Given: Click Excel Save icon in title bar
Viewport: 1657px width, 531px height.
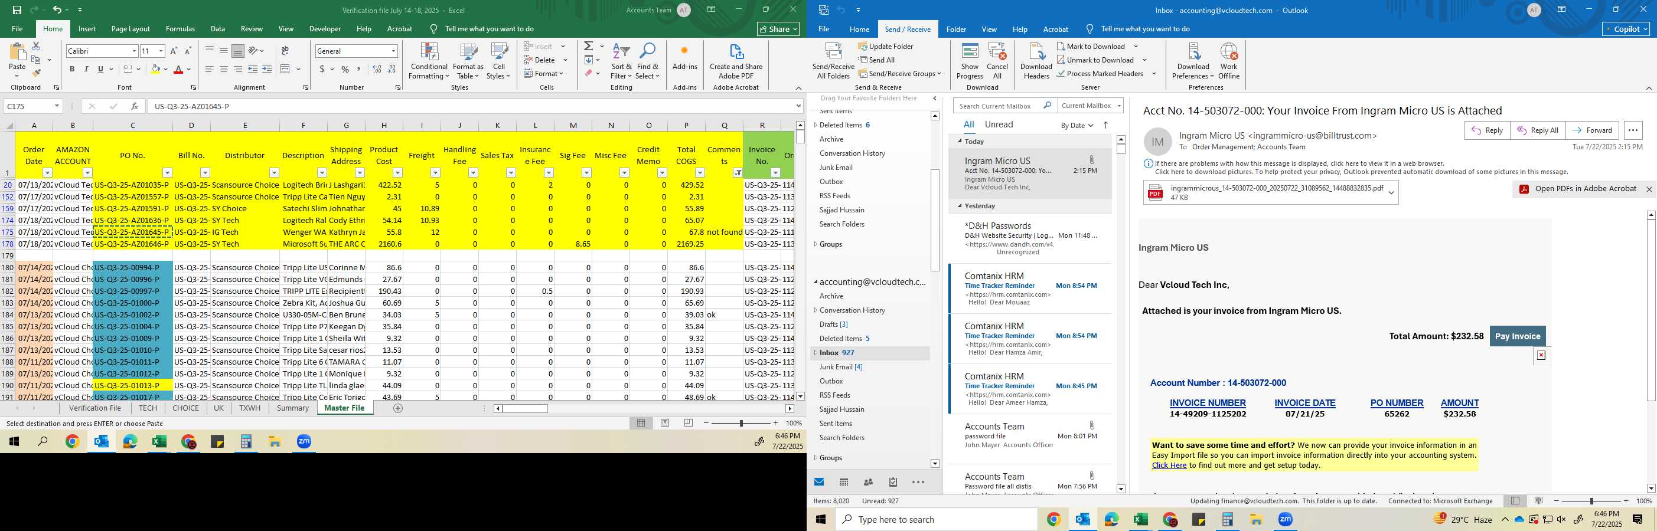Looking at the screenshot, I should click(x=17, y=9).
